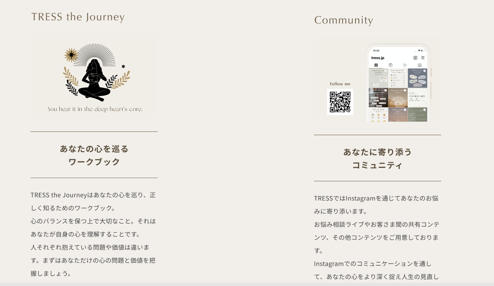This screenshot has height=286, width=494.
Task: Click the Follow me QR code
Action: click(340, 102)
